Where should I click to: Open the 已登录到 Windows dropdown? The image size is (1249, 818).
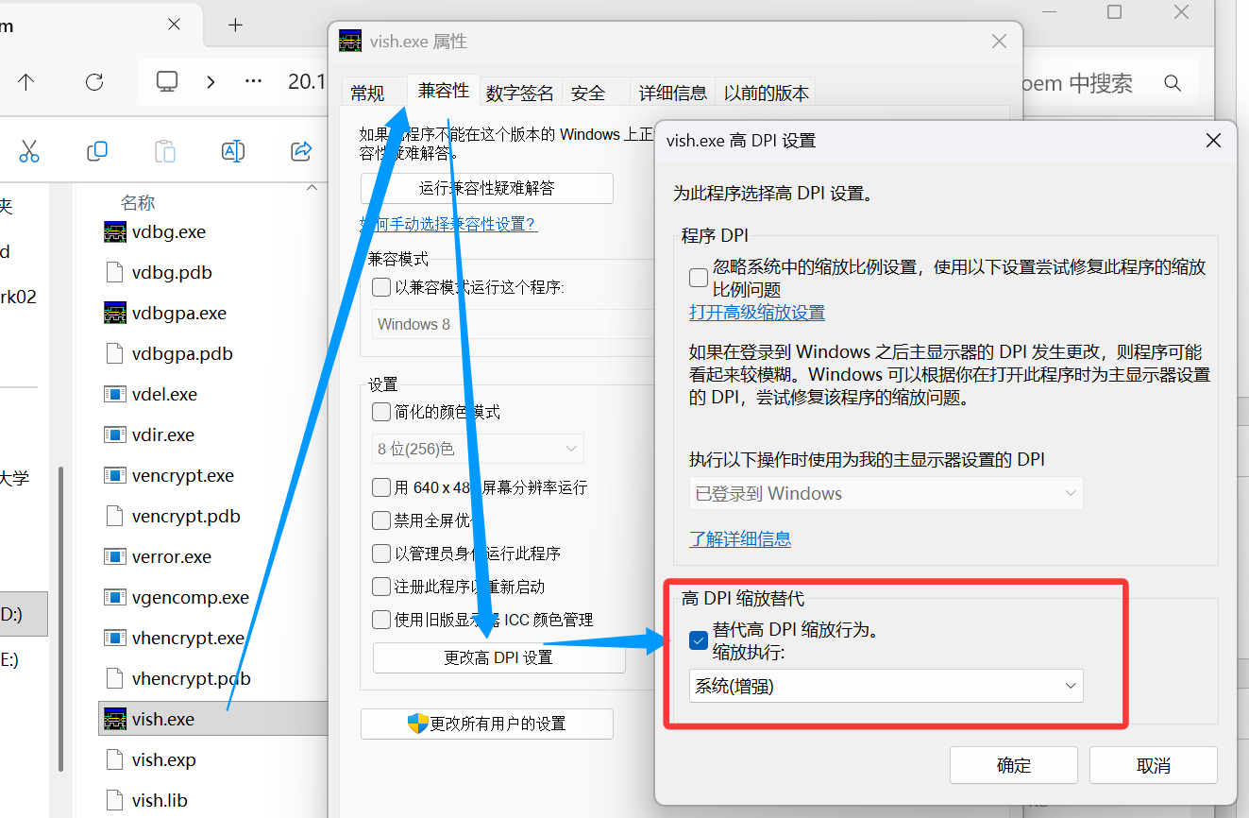coord(886,493)
